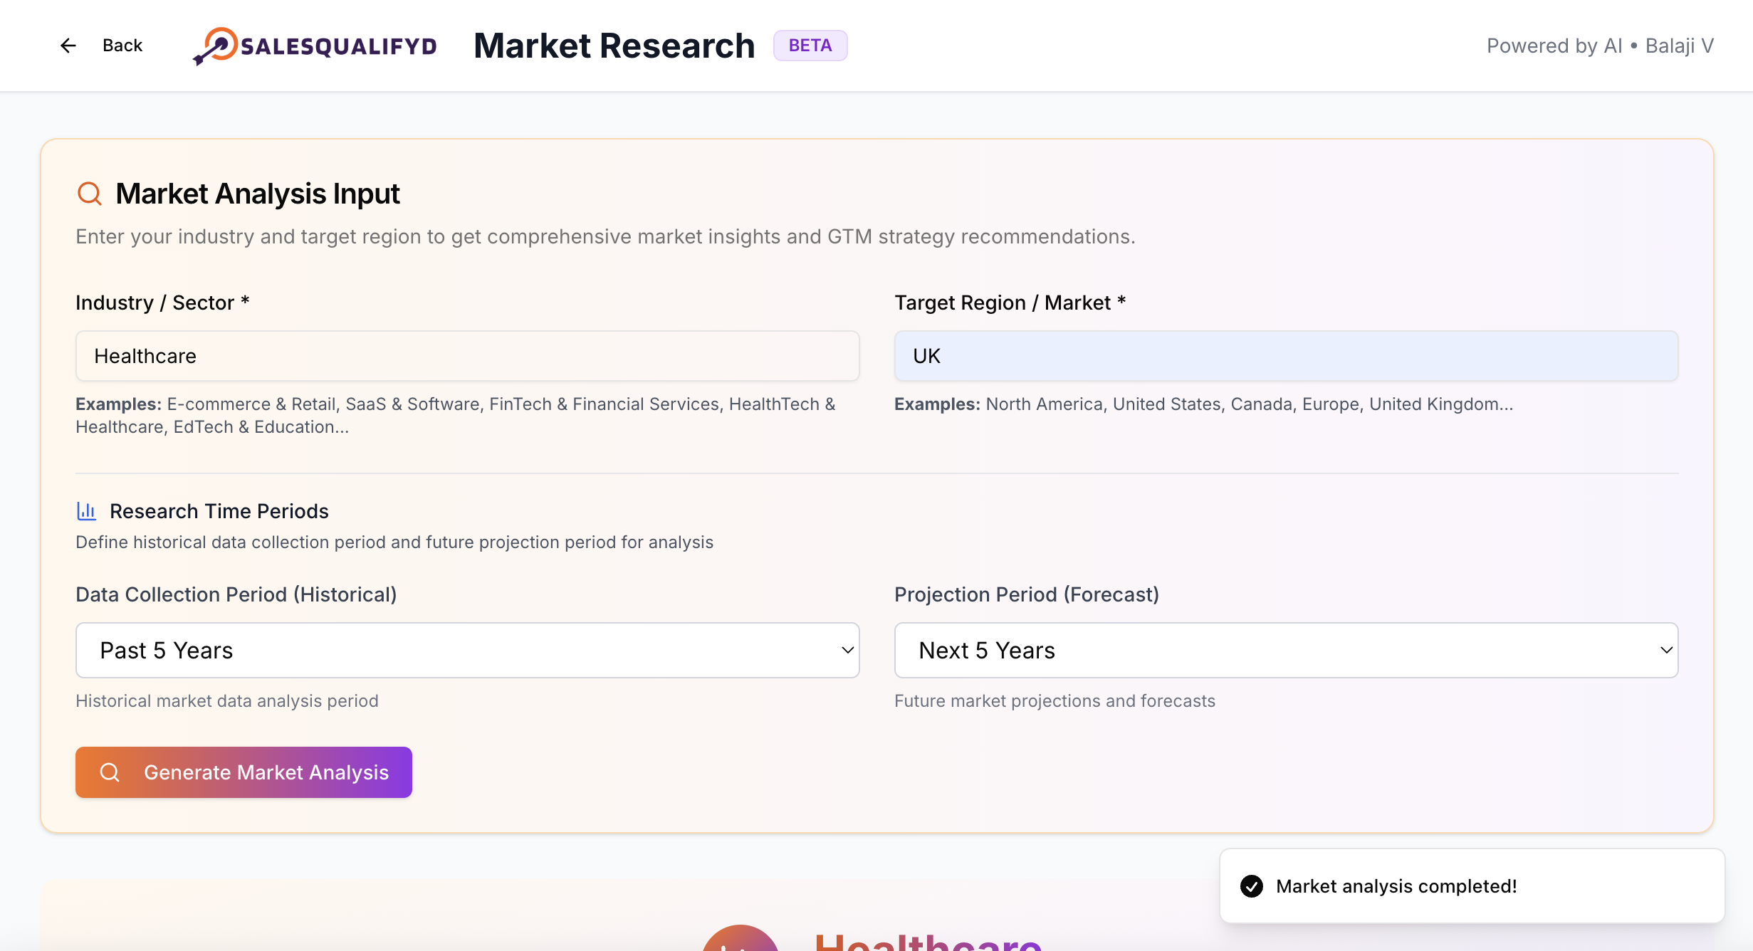The image size is (1753, 951).
Task: Click the SalesQualifyd logo
Action: (314, 46)
